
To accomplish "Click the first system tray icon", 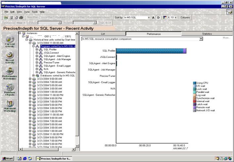I will coord(217,159).
